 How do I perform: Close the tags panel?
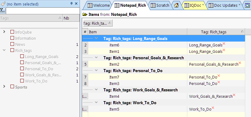pos(76,4)
